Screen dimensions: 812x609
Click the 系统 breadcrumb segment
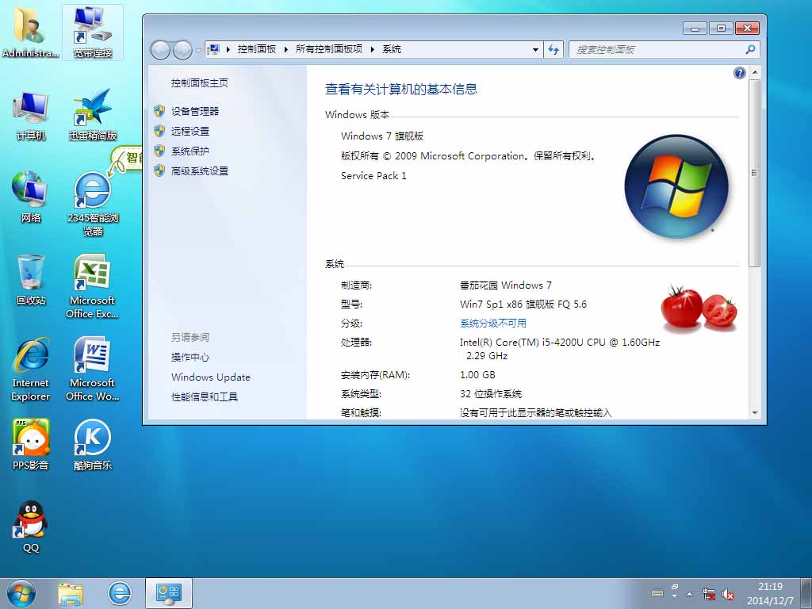[392, 49]
